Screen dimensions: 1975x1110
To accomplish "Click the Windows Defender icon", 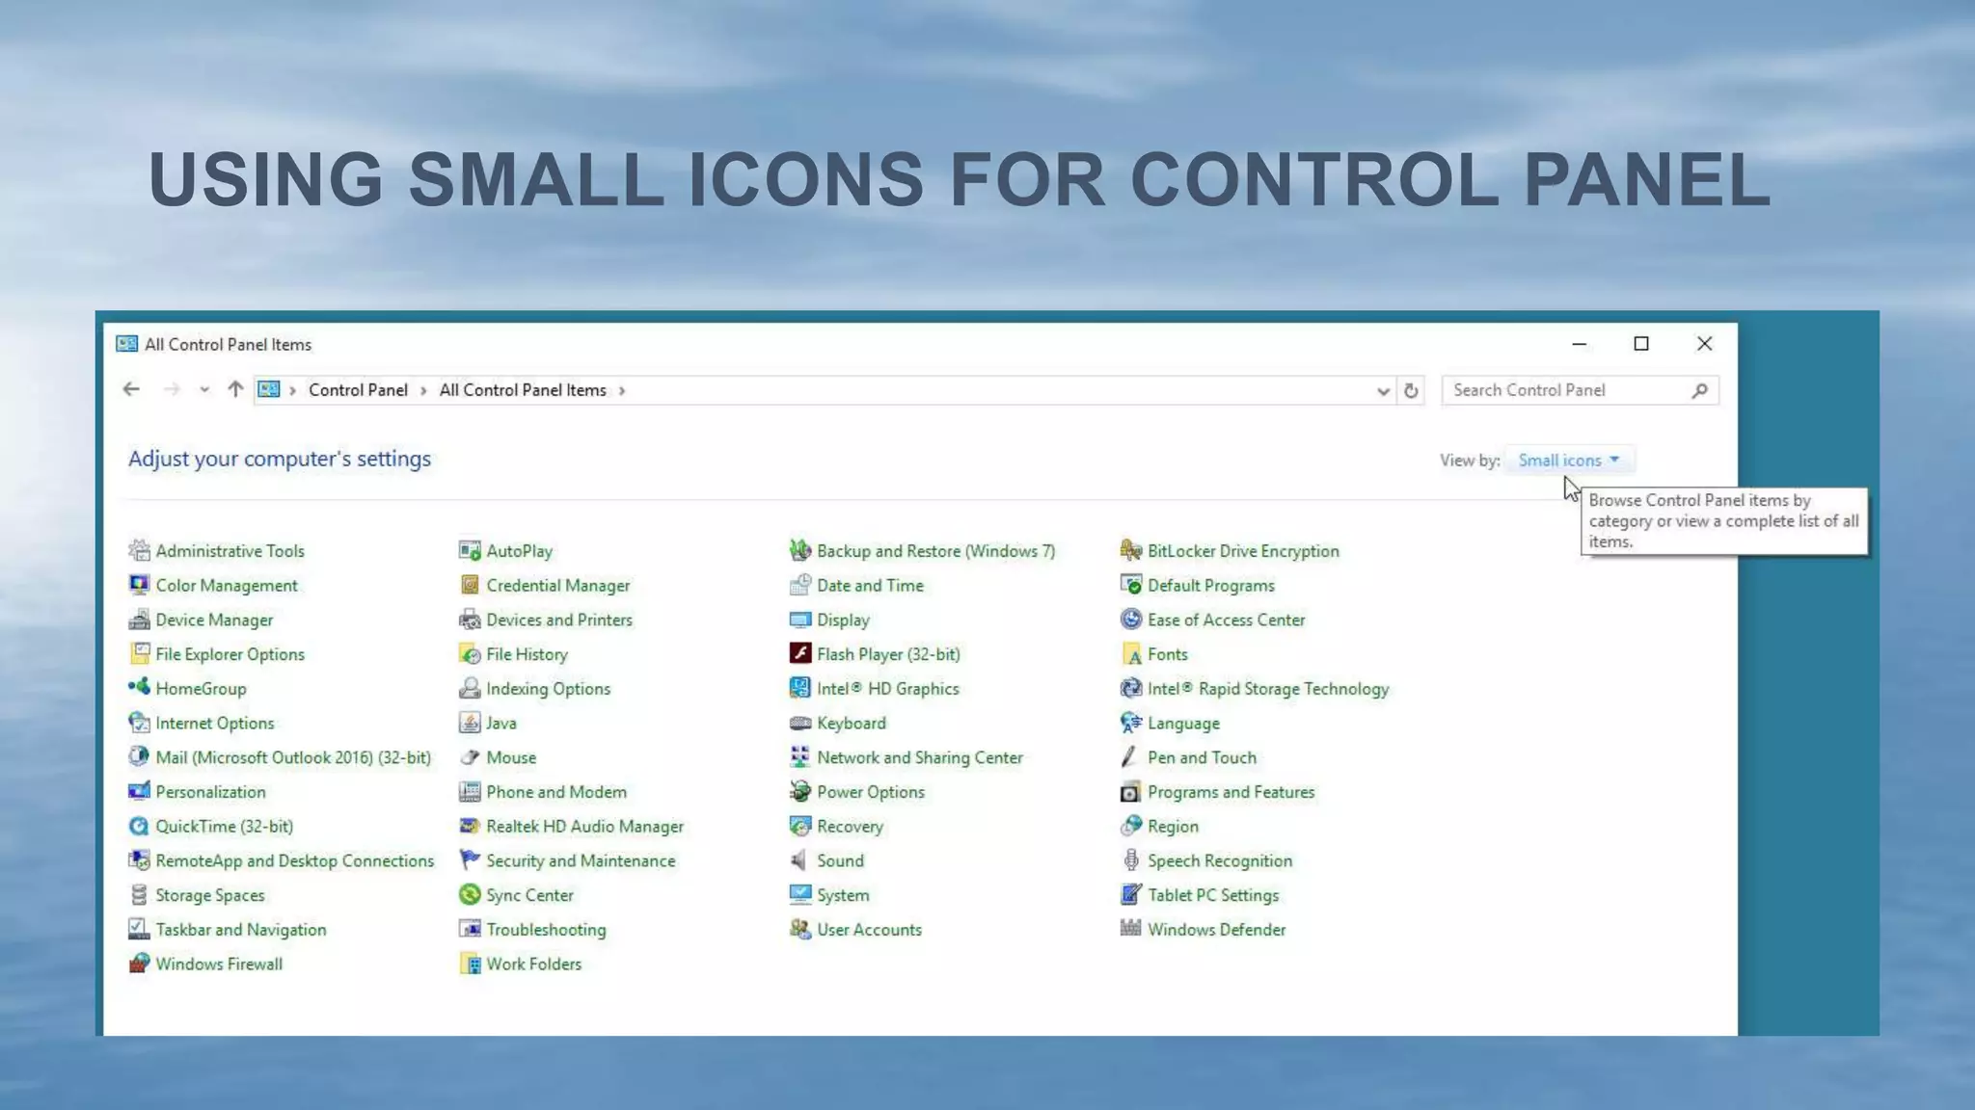I will point(1131,929).
